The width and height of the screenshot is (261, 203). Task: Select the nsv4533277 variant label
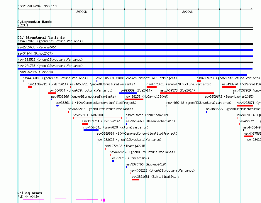click(x=233, y=109)
